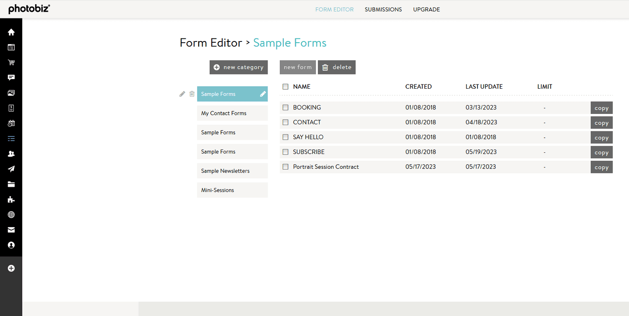Click the 04/18/2023 last update date

point(481,122)
